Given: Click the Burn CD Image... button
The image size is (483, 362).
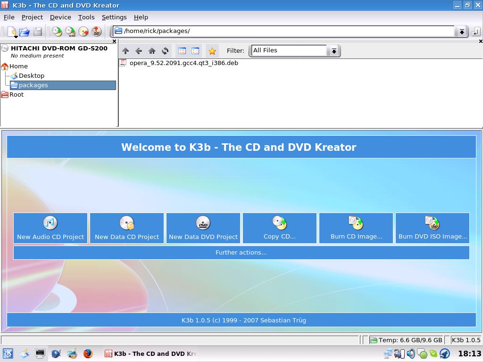Looking at the screenshot, I should click(x=356, y=228).
